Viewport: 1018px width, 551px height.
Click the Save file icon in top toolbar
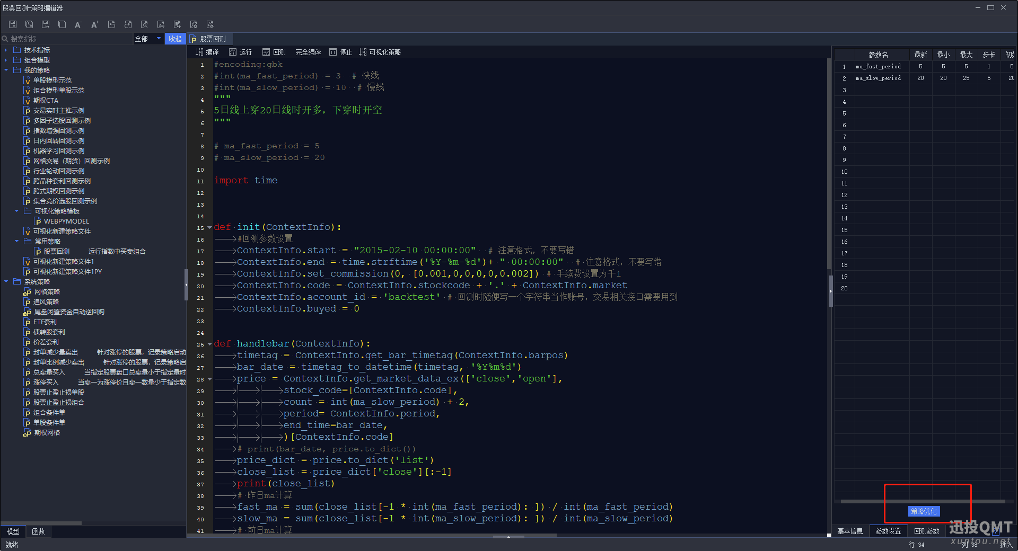tap(13, 24)
